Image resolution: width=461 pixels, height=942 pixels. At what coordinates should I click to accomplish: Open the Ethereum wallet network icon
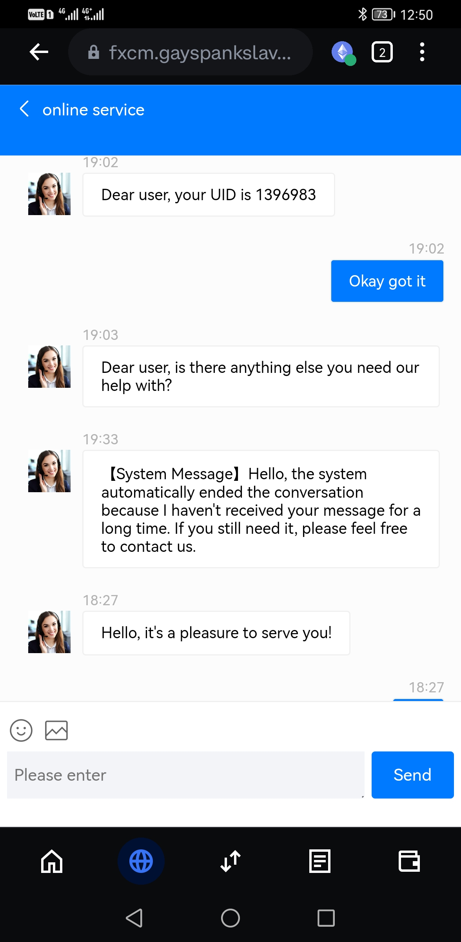click(x=343, y=52)
